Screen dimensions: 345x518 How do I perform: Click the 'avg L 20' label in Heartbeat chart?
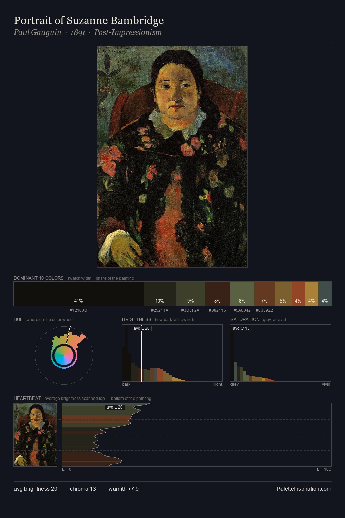[115, 407]
